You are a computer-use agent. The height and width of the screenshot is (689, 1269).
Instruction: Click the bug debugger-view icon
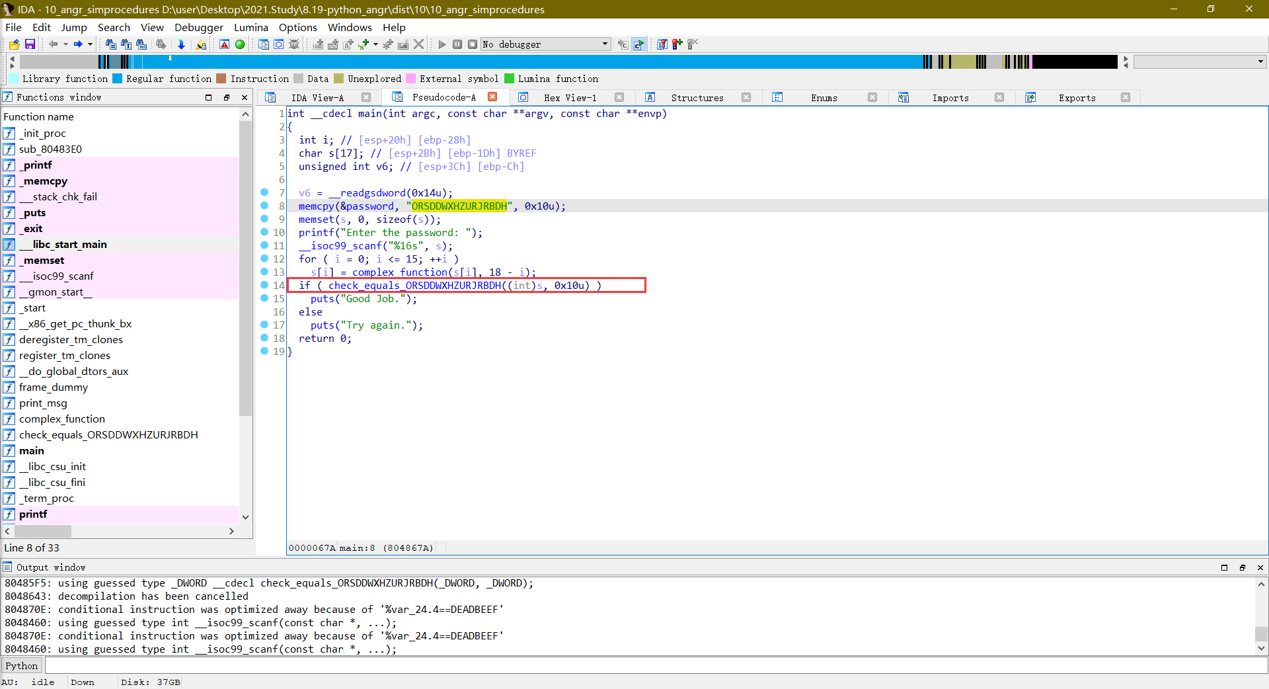pyautogui.click(x=294, y=44)
